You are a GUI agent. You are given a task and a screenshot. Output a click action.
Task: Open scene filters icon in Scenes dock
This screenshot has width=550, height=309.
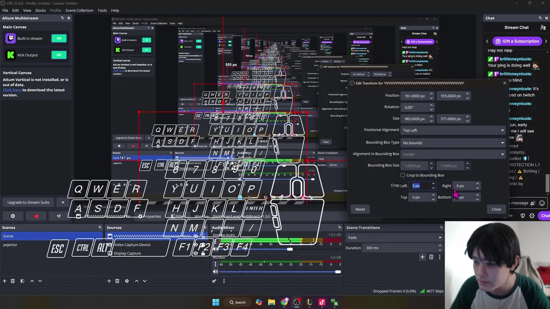coord(22,281)
